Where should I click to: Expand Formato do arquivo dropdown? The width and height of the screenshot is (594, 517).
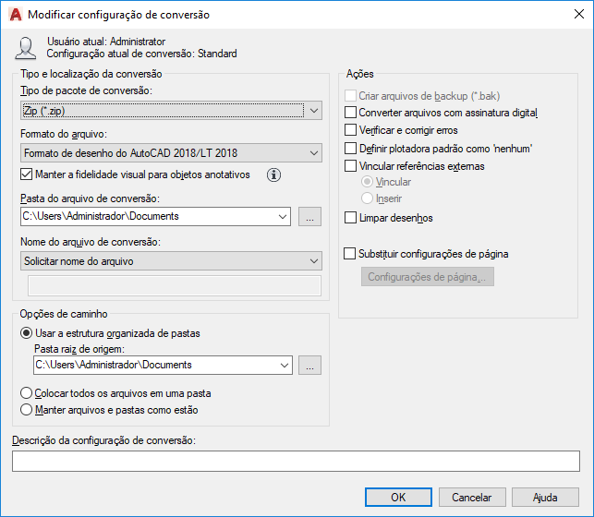pyautogui.click(x=171, y=153)
